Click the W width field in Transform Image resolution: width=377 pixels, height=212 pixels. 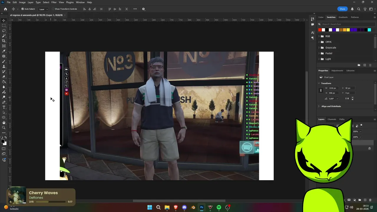pos(334,88)
